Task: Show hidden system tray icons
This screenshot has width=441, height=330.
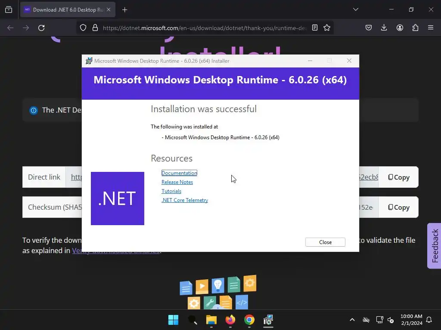Action: click(x=352, y=320)
